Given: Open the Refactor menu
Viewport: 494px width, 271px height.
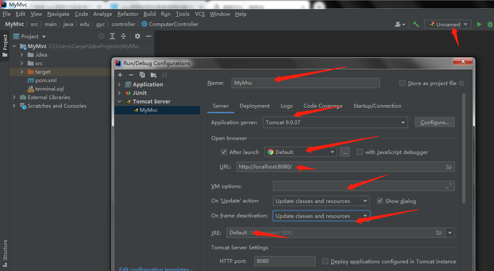Looking at the screenshot, I should point(128,14).
